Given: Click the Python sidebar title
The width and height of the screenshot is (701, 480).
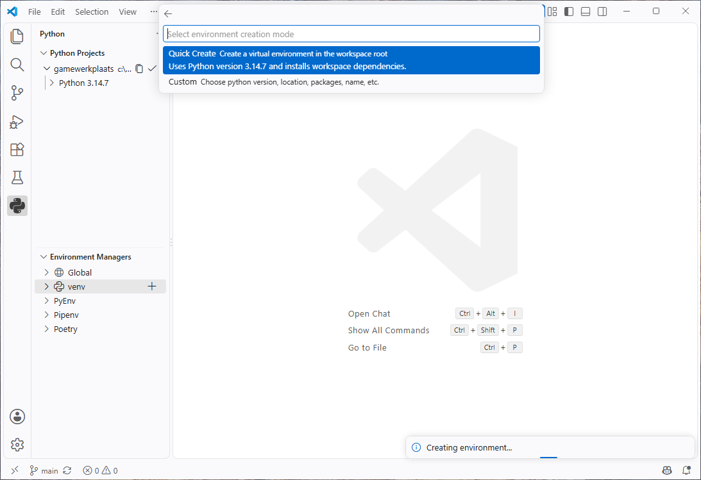Looking at the screenshot, I should pyautogui.click(x=53, y=34).
